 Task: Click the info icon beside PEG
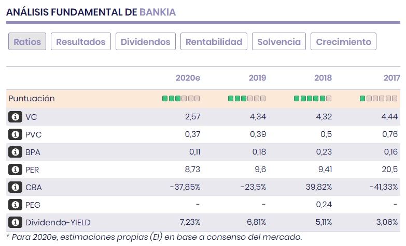[x=15, y=205]
